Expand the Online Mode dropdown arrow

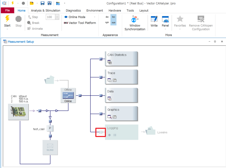coord(95,17)
